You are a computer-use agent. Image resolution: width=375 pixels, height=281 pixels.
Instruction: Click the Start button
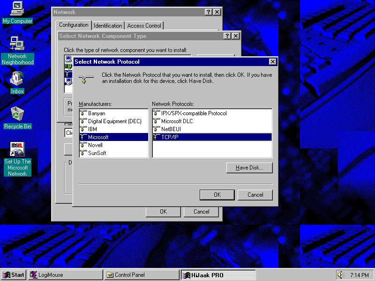14,275
